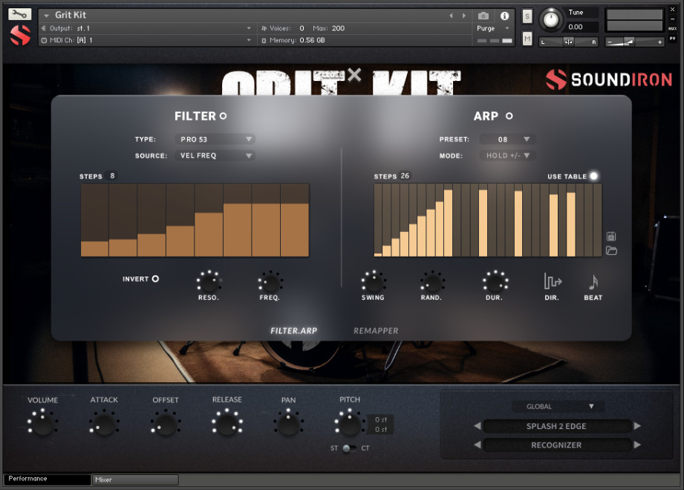This screenshot has width=684, height=490.
Task: Go to previous item before RECOGNIZER
Action: pos(478,445)
